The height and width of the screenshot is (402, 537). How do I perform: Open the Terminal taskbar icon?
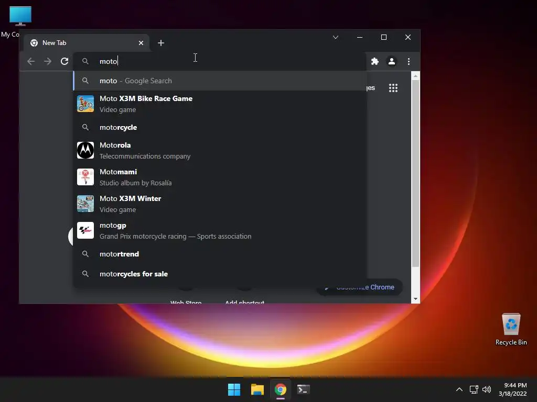point(304,389)
